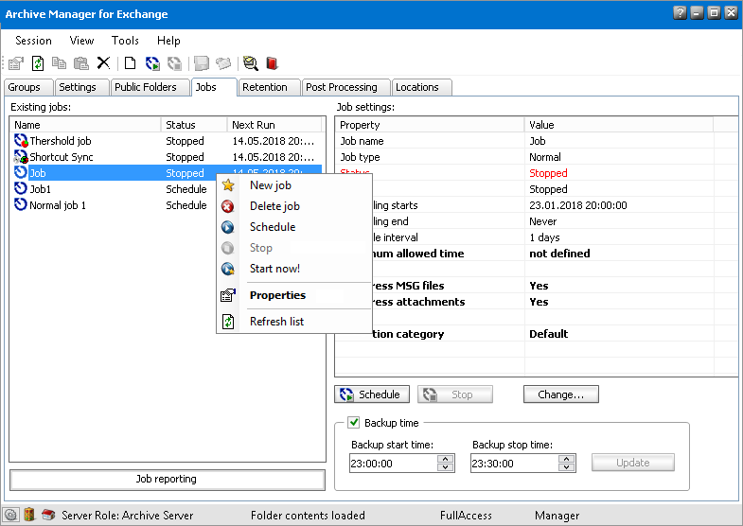Click the Start now! globe icon
The height and width of the screenshot is (526, 743).
(228, 269)
